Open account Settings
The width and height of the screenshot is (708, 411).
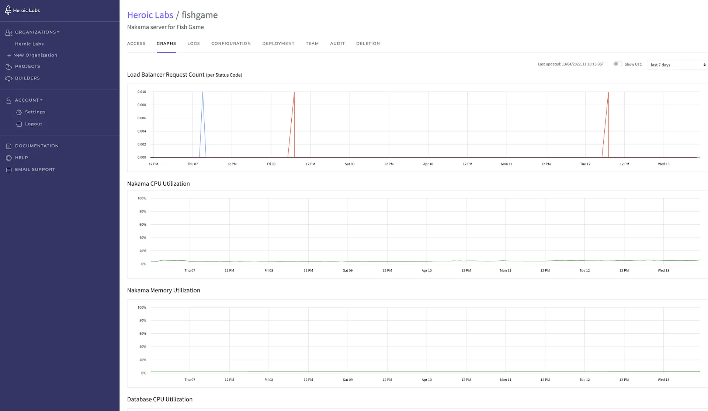35,112
